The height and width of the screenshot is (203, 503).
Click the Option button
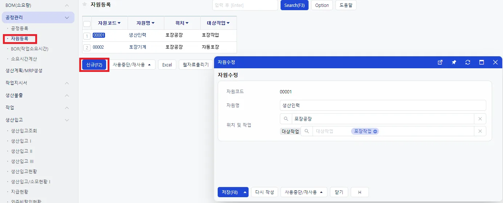(x=322, y=5)
